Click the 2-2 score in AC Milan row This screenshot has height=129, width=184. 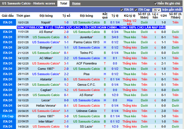(x=66, y=58)
